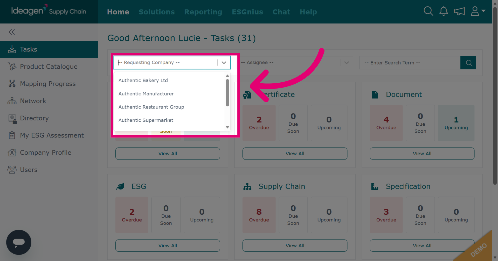Open the user account menu

[x=478, y=11]
